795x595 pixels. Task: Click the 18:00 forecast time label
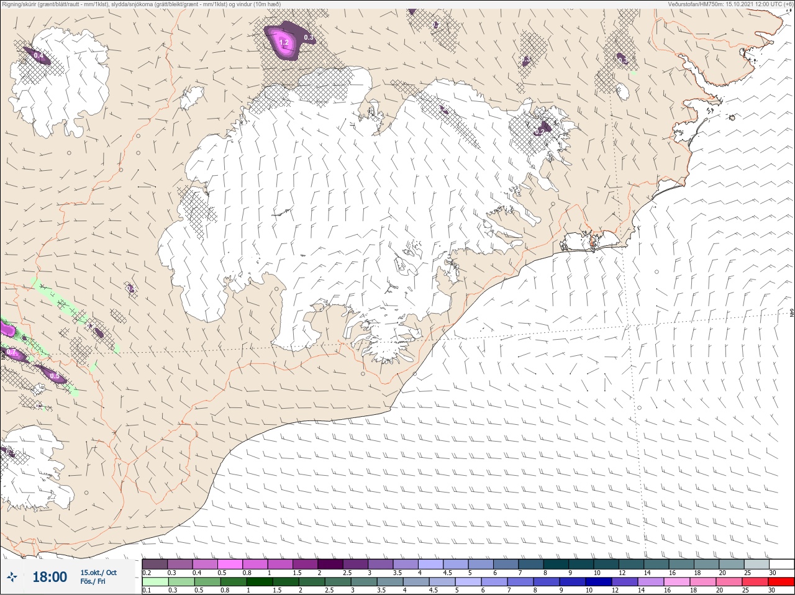tap(50, 577)
